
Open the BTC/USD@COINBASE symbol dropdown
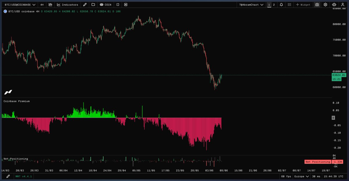click(x=20, y=5)
